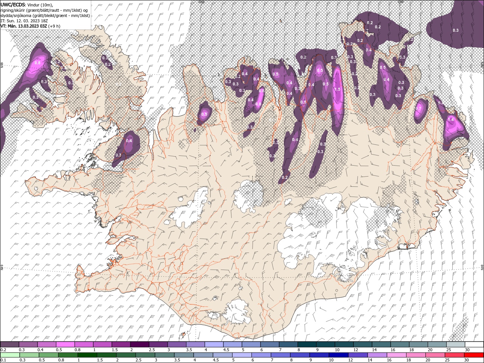This screenshot has width=484, height=363.
Task: Select the darkest purple snowfall swatch starting at 2
Action: tap(140, 344)
